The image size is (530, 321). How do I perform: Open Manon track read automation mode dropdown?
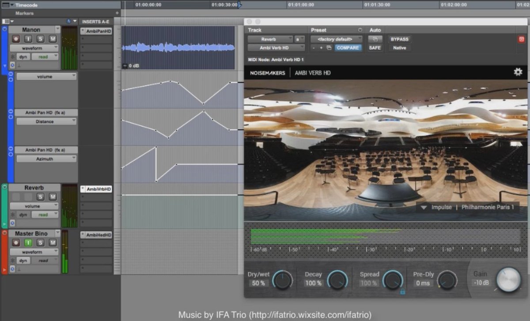tap(45, 57)
